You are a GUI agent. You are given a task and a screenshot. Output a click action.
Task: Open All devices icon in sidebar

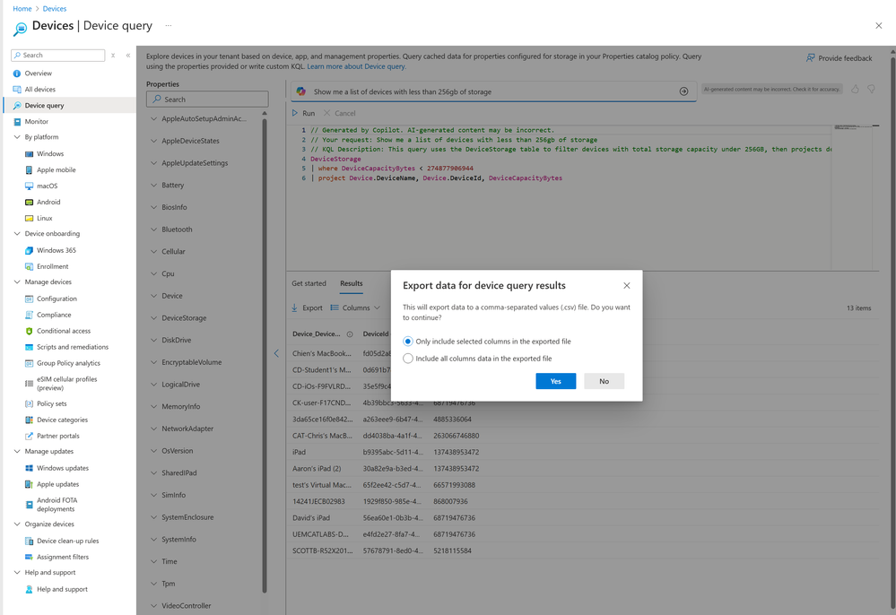click(x=16, y=89)
